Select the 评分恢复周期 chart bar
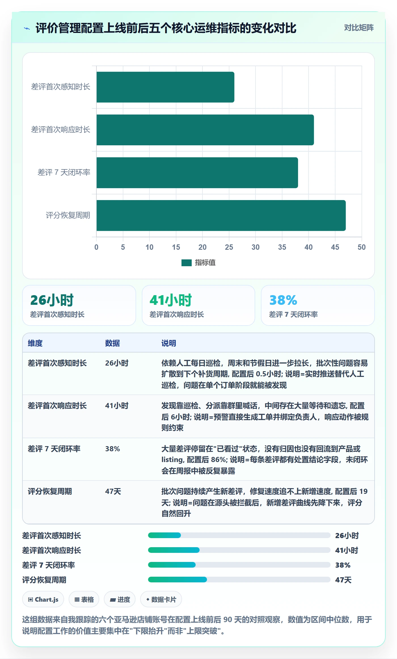 [221, 216]
